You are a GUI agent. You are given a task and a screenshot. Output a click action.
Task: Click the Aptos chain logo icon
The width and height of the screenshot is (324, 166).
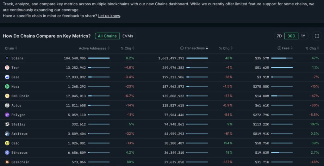pos(7,105)
